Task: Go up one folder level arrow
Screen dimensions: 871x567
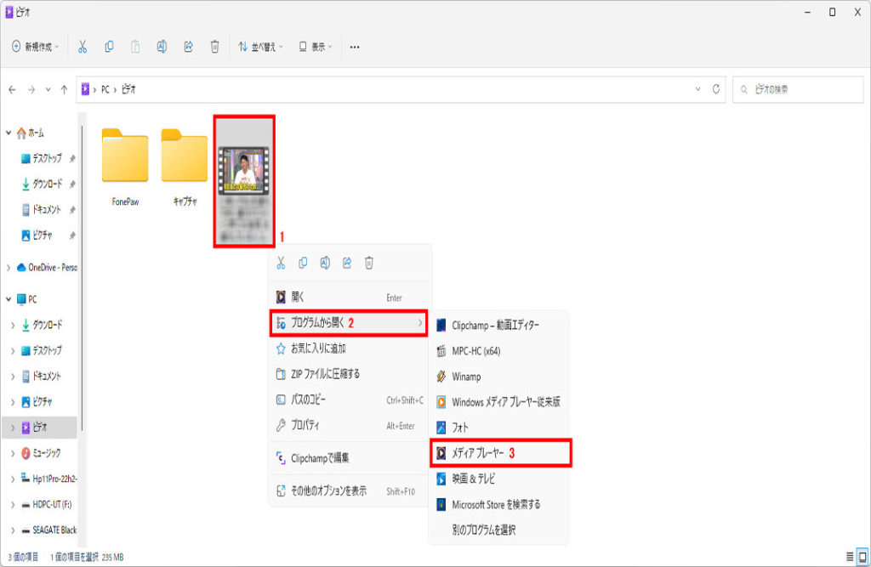Action: (x=64, y=89)
